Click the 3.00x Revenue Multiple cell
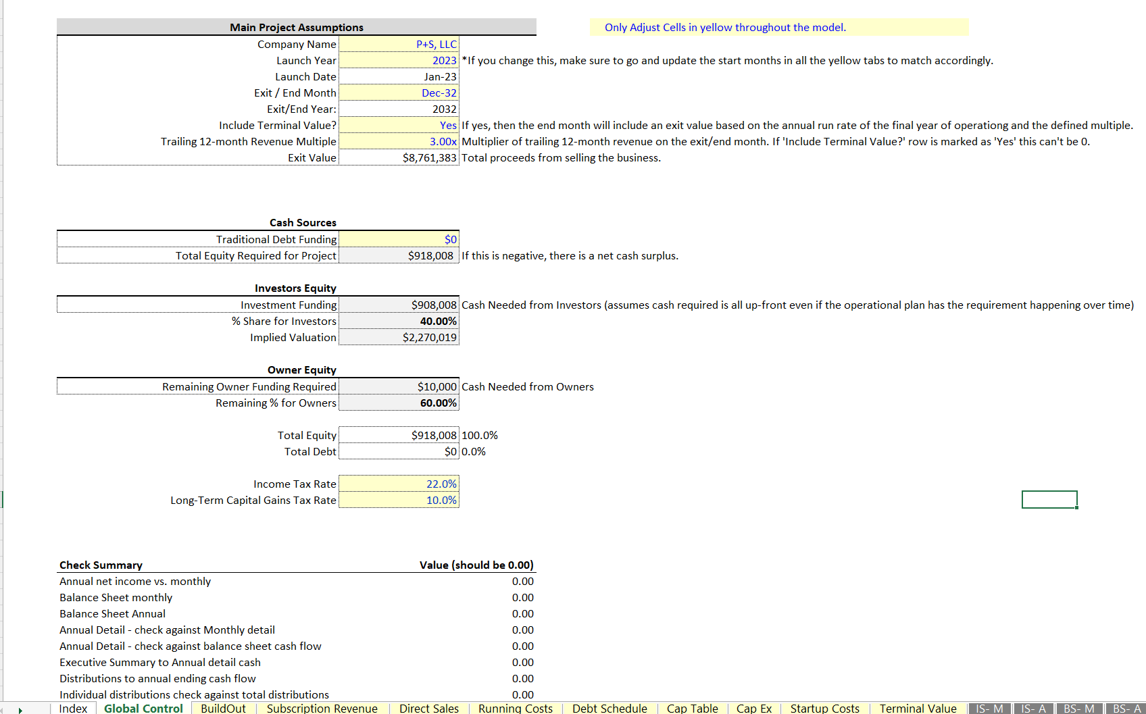 coord(399,141)
